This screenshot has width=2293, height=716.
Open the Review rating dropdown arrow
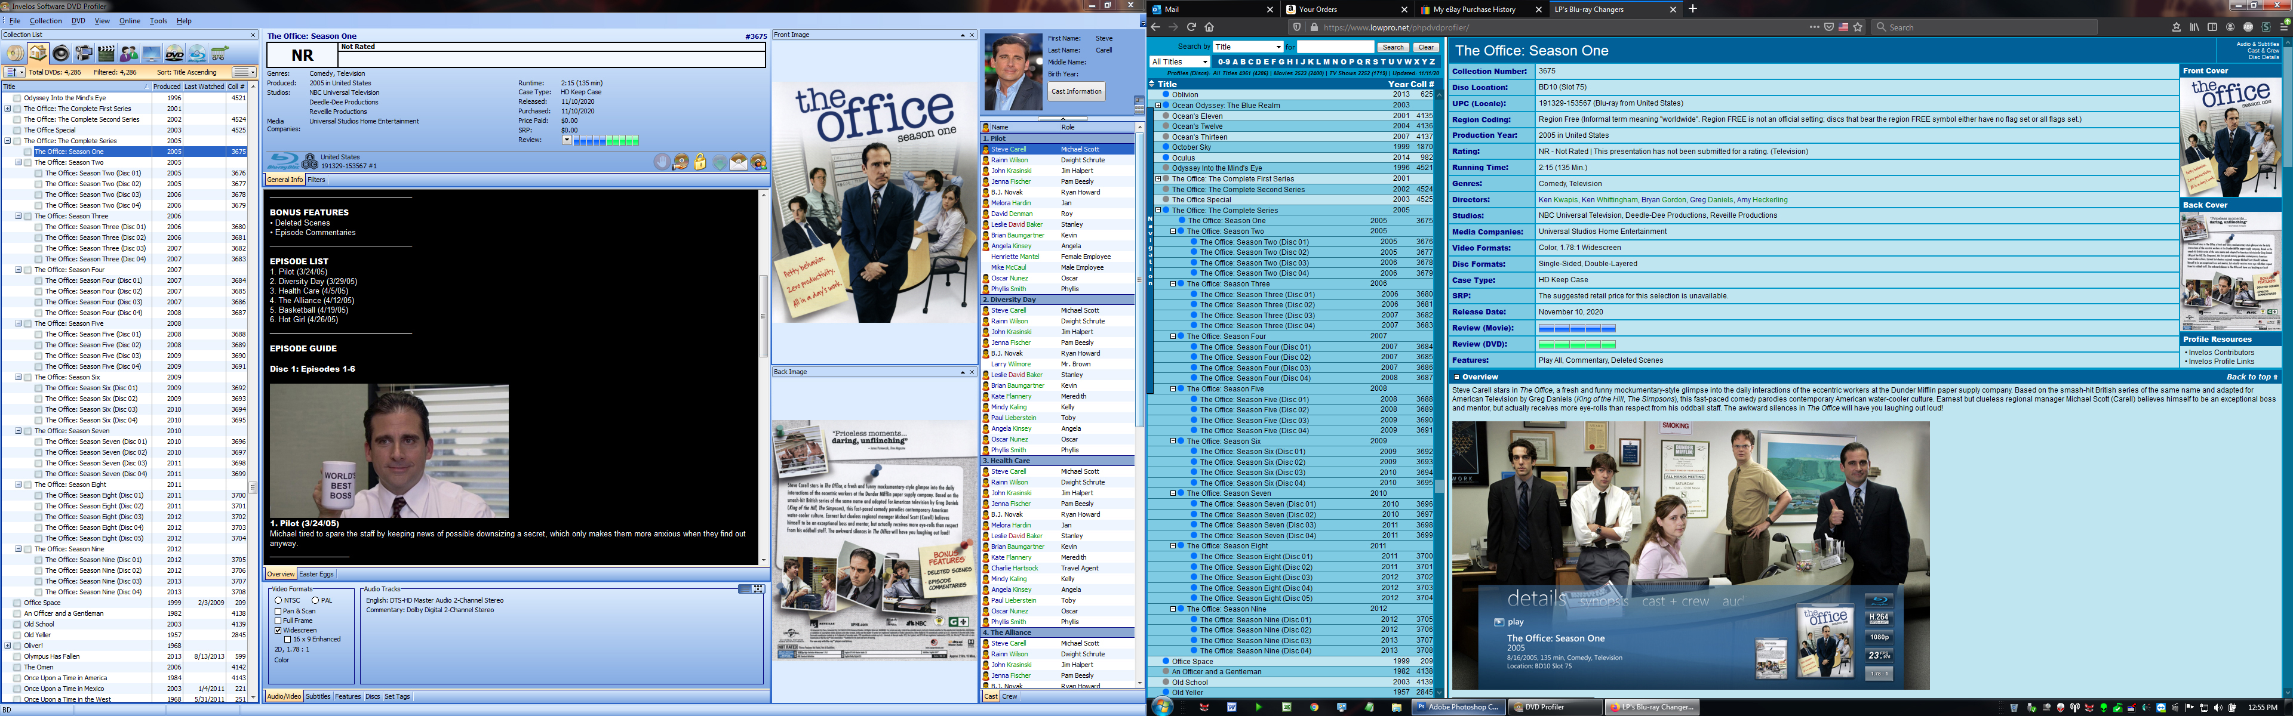tap(567, 140)
